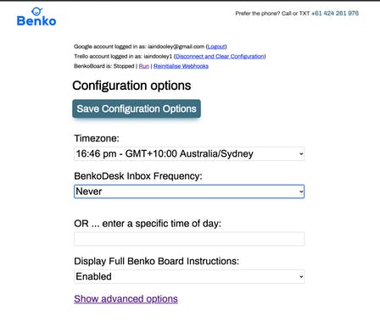Call the phone number +61 424 261 976
The image size is (380, 322).
[335, 14]
